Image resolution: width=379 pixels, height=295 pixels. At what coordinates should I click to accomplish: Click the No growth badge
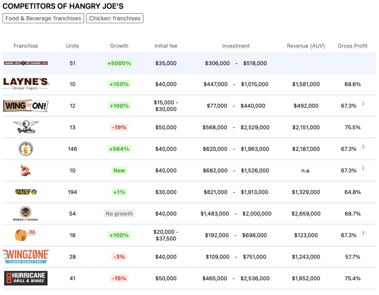pyautogui.click(x=119, y=214)
